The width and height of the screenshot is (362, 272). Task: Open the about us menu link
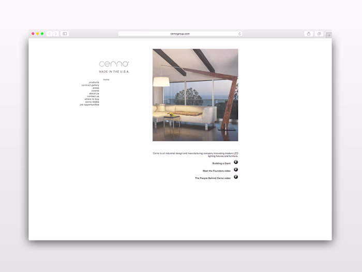(x=94, y=93)
